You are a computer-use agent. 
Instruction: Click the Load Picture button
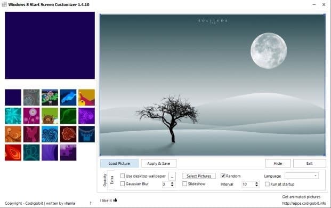click(119, 163)
